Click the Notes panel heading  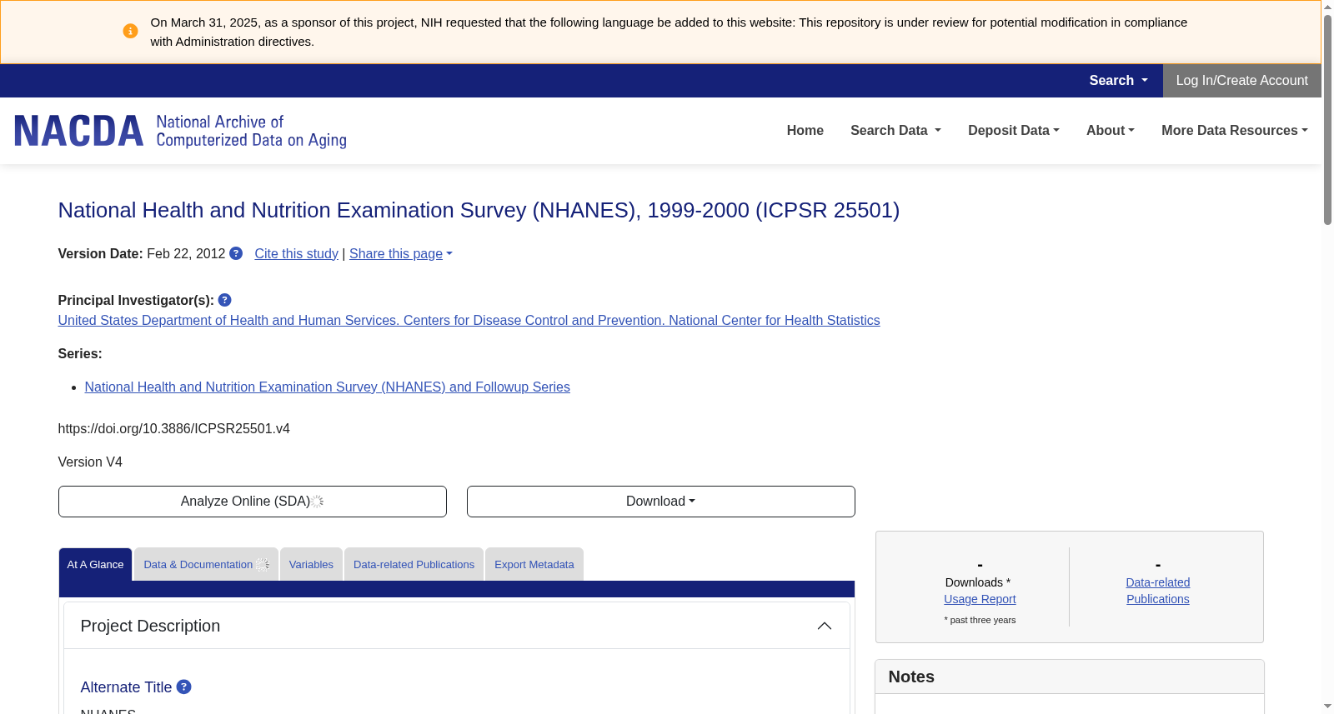click(911, 677)
